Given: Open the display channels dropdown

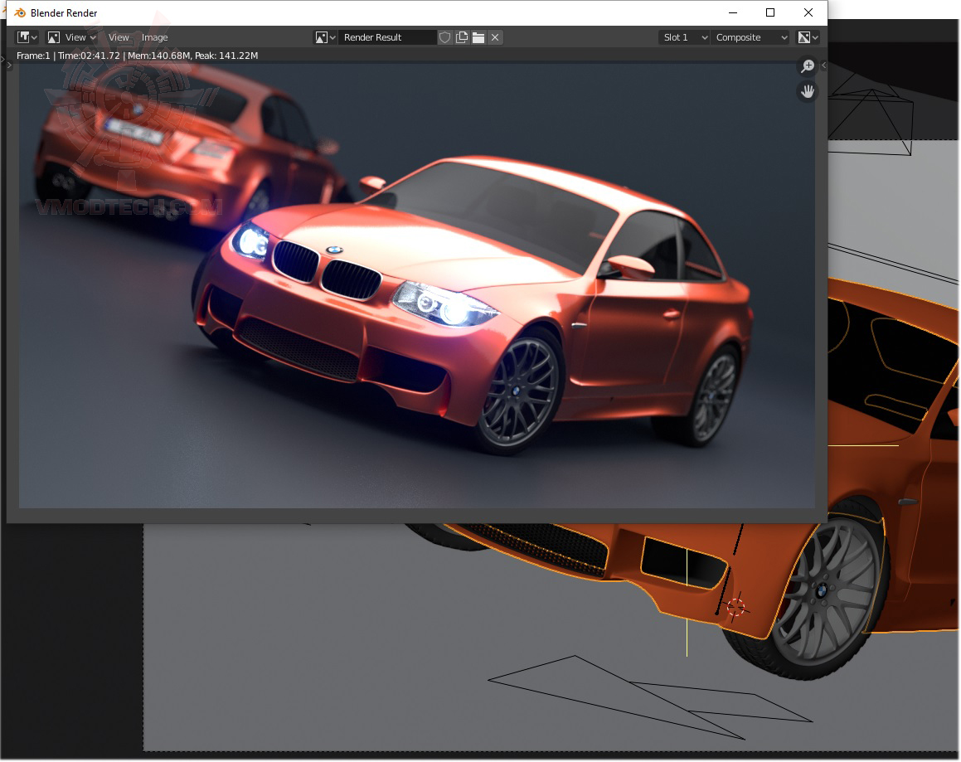Looking at the screenshot, I should click(x=808, y=37).
